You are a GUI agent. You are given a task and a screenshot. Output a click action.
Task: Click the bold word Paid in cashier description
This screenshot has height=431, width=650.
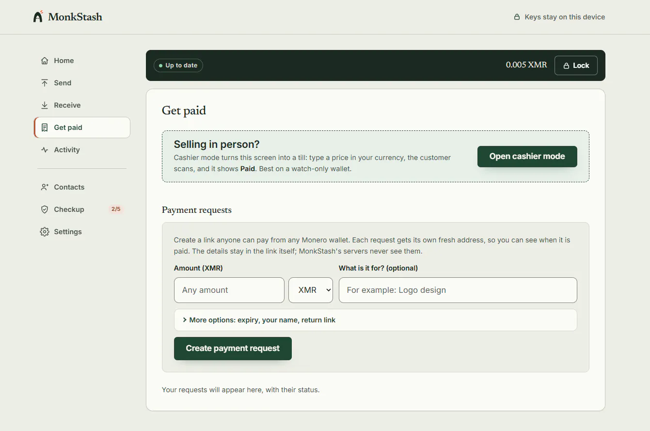tap(248, 169)
